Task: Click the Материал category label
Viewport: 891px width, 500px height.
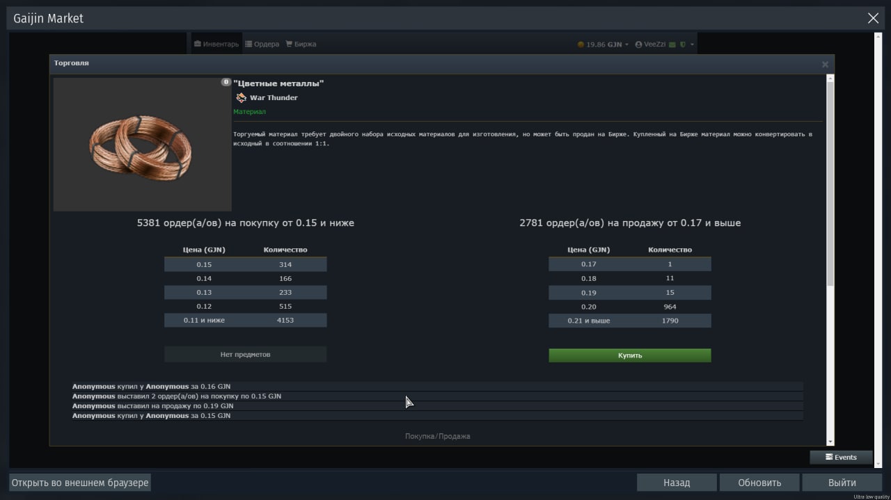Action: (249, 111)
